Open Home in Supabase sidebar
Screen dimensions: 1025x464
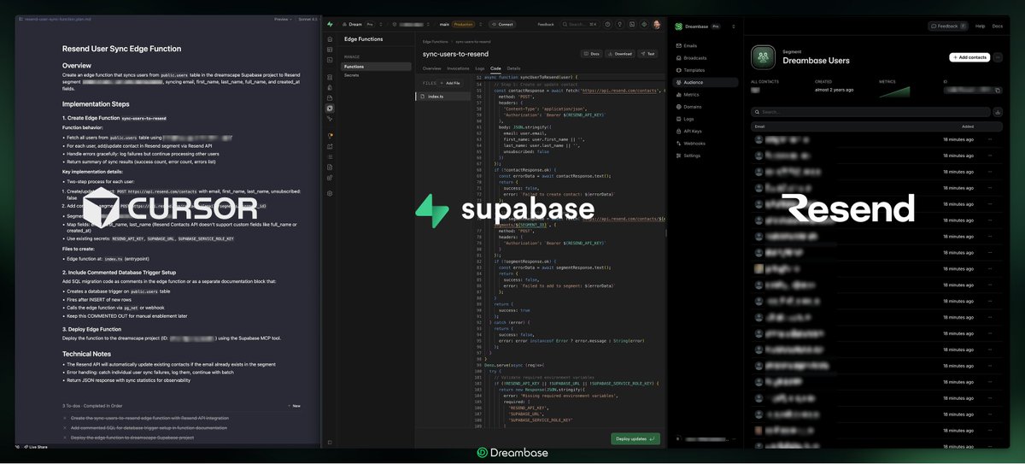(330, 39)
